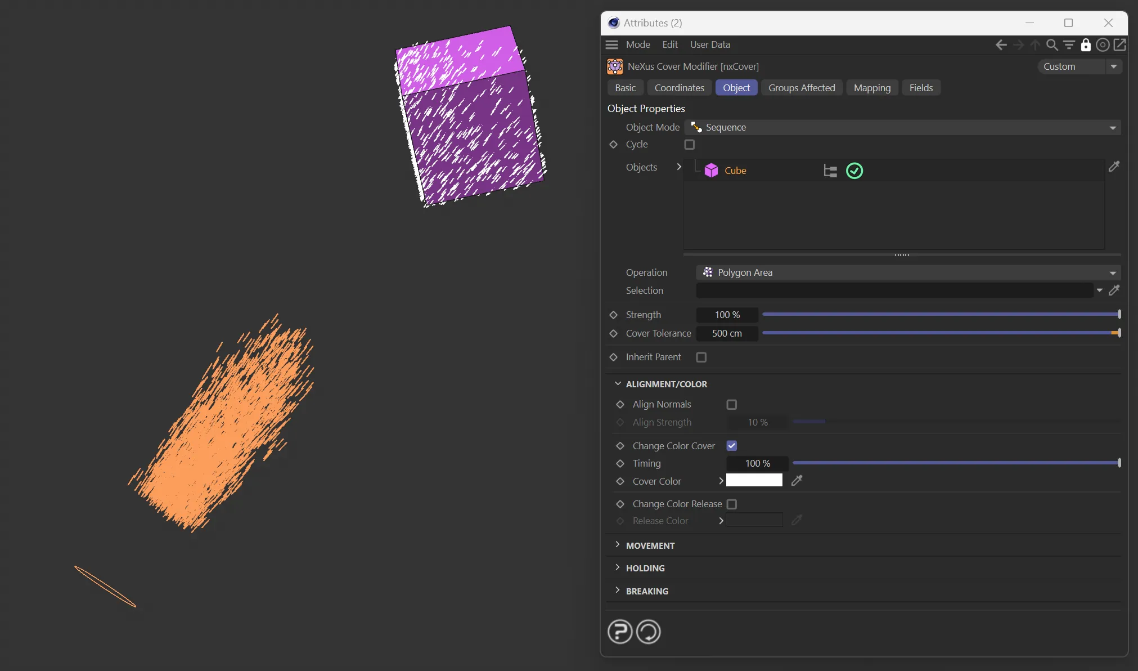Click the Cover Color eyedropper icon

(x=797, y=481)
